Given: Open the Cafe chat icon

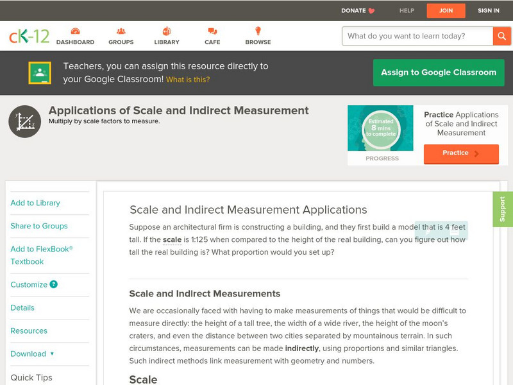Looking at the screenshot, I should (x=212, y=31).
